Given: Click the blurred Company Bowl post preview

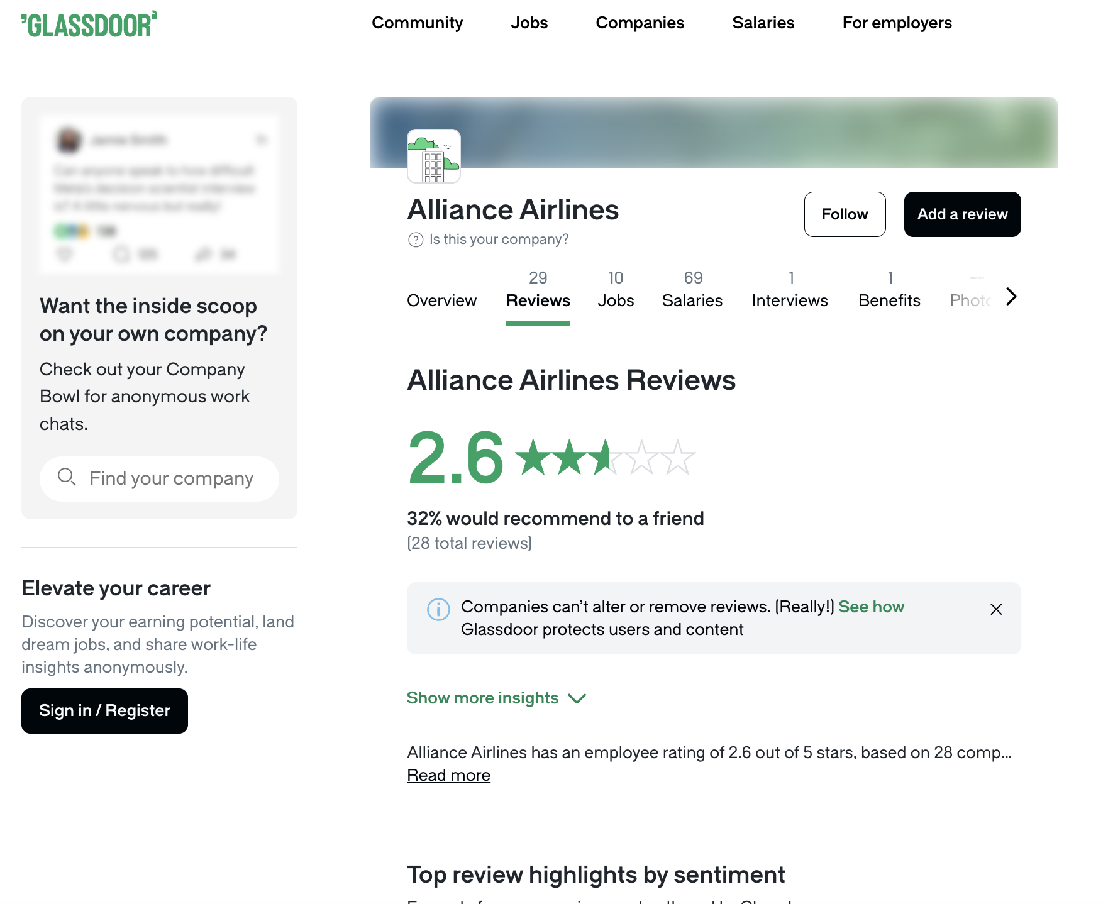Looking at the screenshot, I should coord(159,194).
